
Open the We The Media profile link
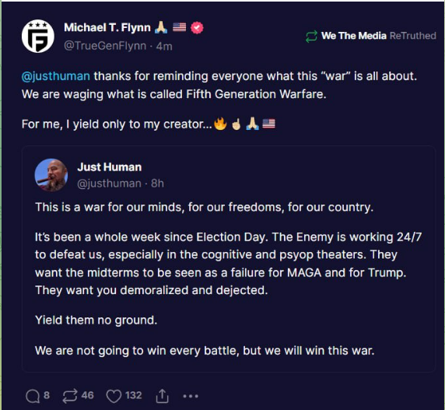354,36
